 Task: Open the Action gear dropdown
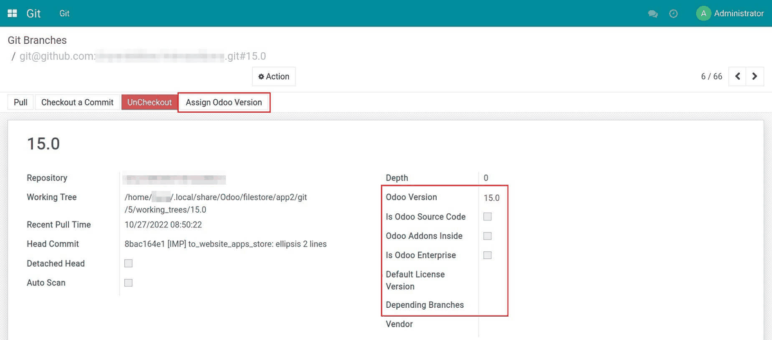(x=274, y=77)
